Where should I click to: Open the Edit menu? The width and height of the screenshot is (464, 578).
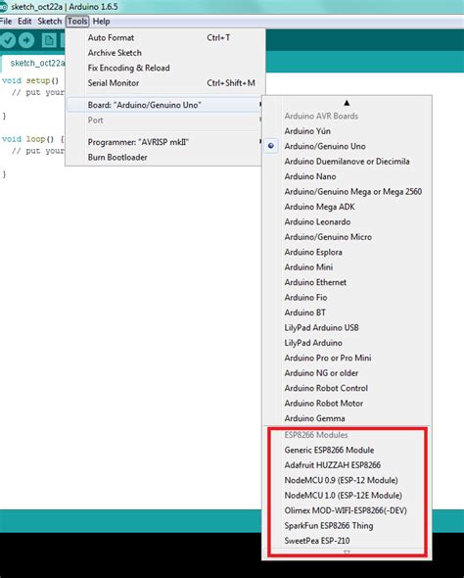click(x=24, y=21)
